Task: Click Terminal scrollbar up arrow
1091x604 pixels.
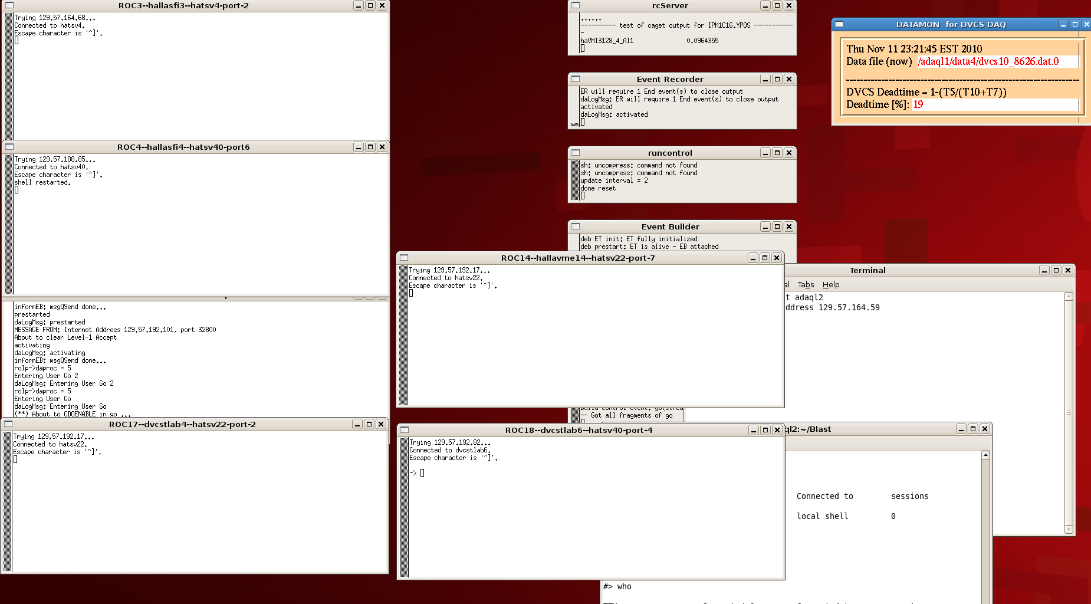Action: pyautogui.click(x=1069, y=296)
